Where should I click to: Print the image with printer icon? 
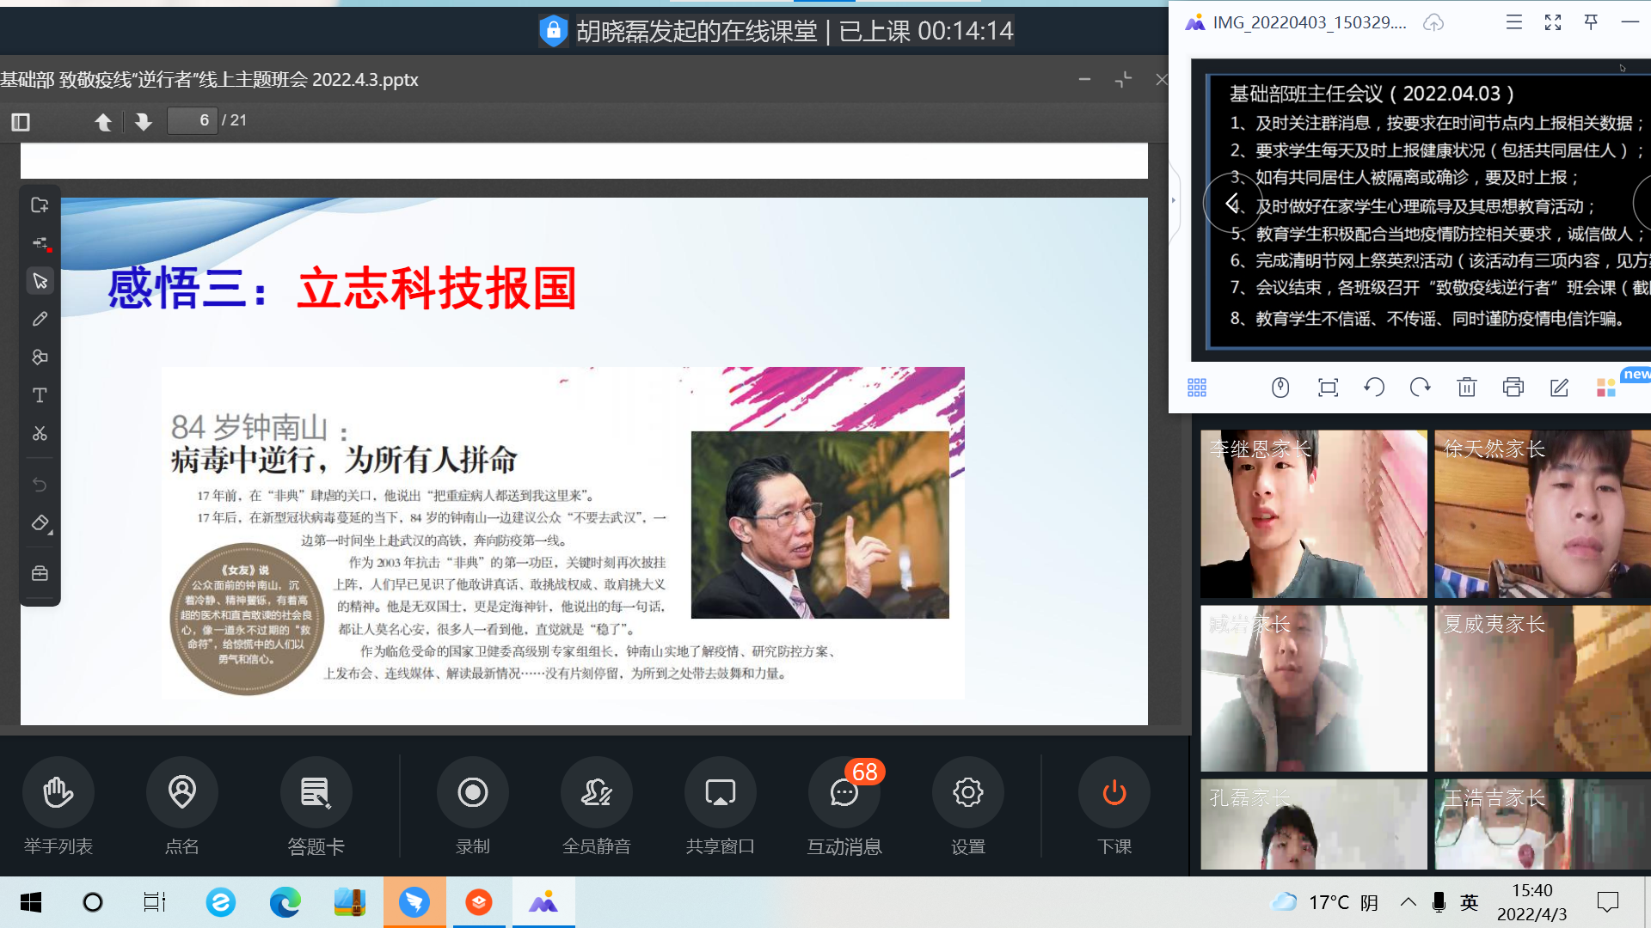tap(1513, 388)
